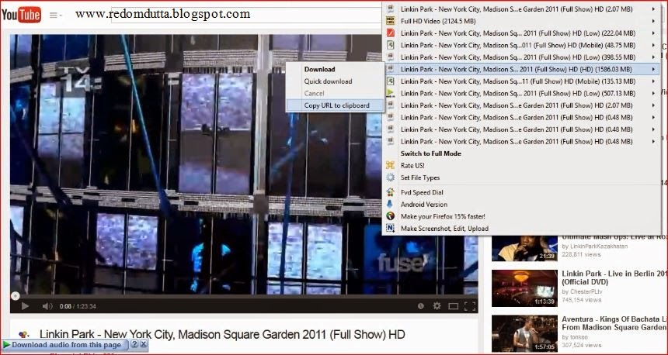Play the video with the play button
The image size is (668, 355).
[x=25, y=306]
